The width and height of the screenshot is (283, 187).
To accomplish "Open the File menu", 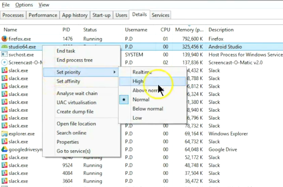I will 6,5.
